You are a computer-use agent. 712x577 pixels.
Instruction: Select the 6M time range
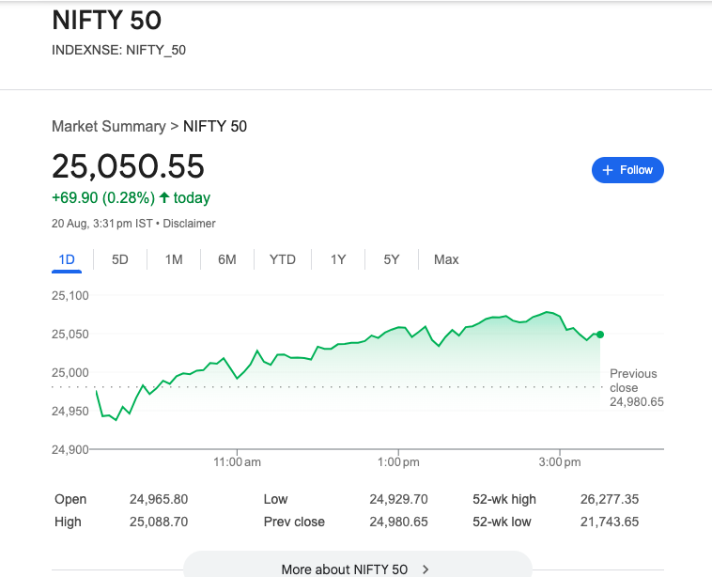point(227,259)
